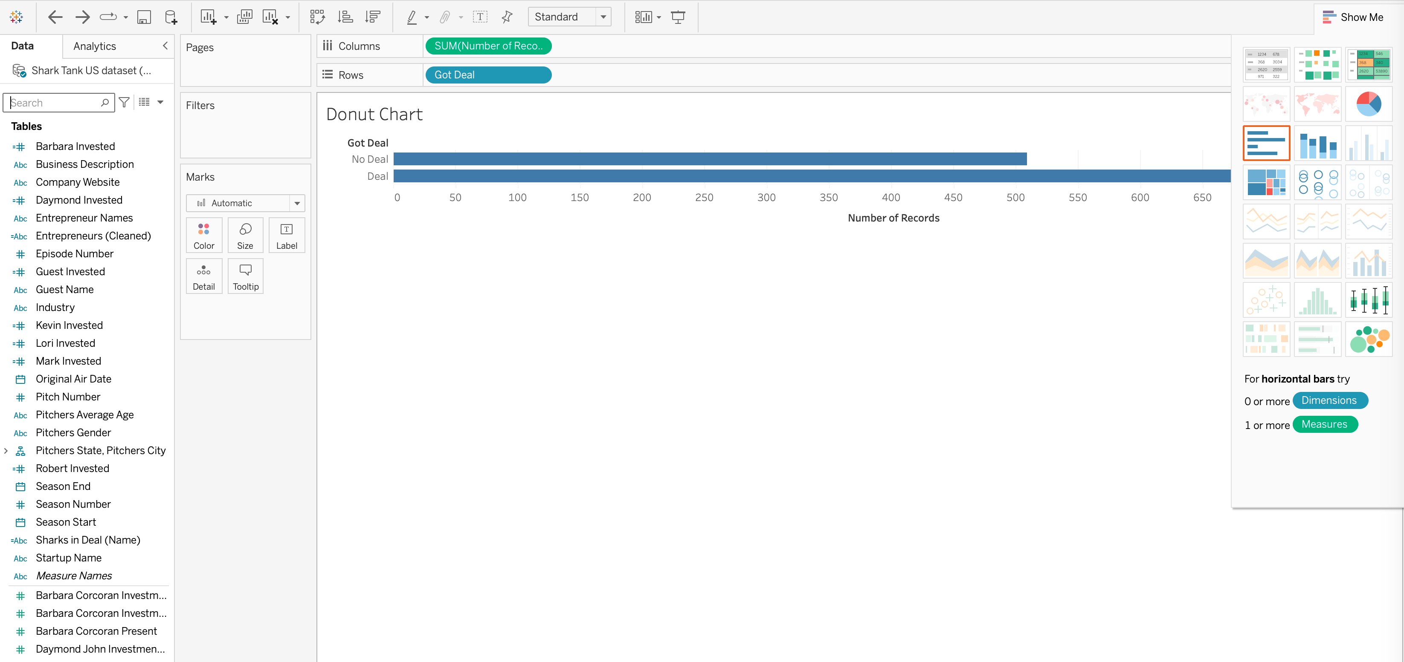Filter fields with the funnel icon

(124, 102)
